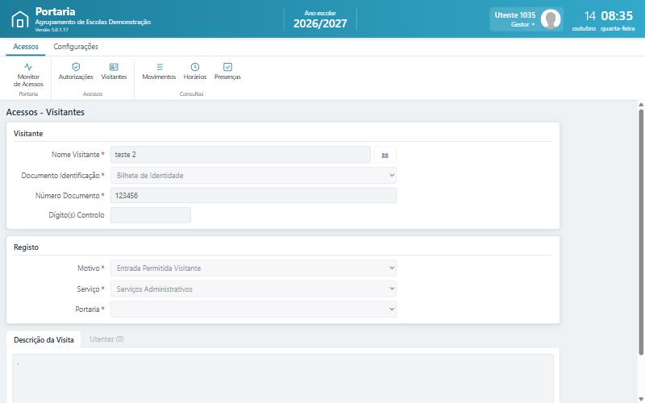Click the Registo section heading
The image size is (645, 403).
(26, 247)
